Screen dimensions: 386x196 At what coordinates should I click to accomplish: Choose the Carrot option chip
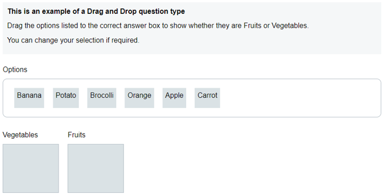point(207,98)
